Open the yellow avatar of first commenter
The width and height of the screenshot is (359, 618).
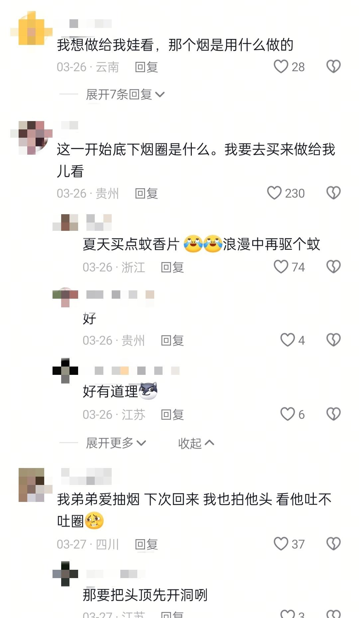31,32
